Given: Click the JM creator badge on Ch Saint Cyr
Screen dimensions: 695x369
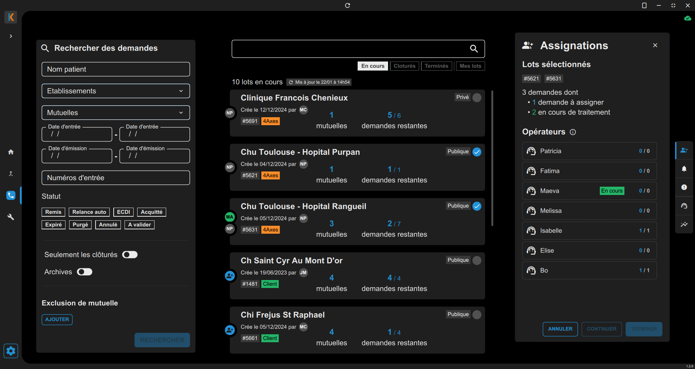Looking at the screenshot, I should [303, 272].
